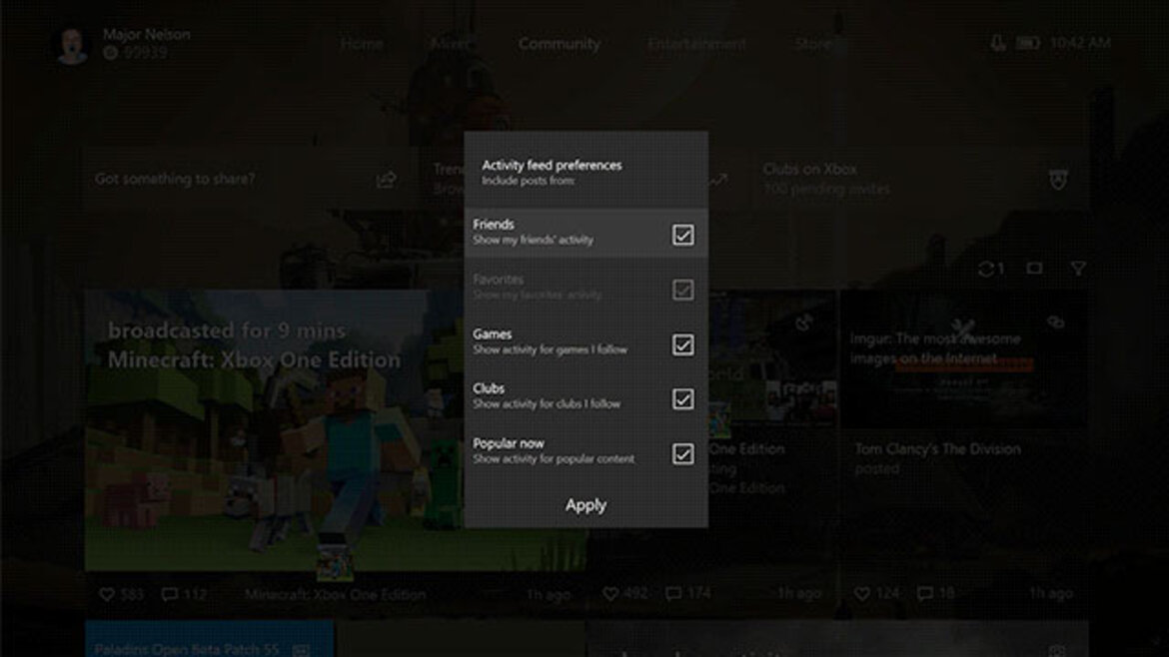Click the microphone status icon
The height and width of the screenshot is (657, 1169).
click(997, 43)
